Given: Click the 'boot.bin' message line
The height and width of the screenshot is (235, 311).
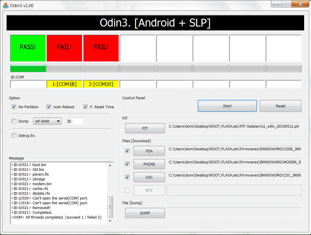Looking at the screenshot, I should [29, 165].
